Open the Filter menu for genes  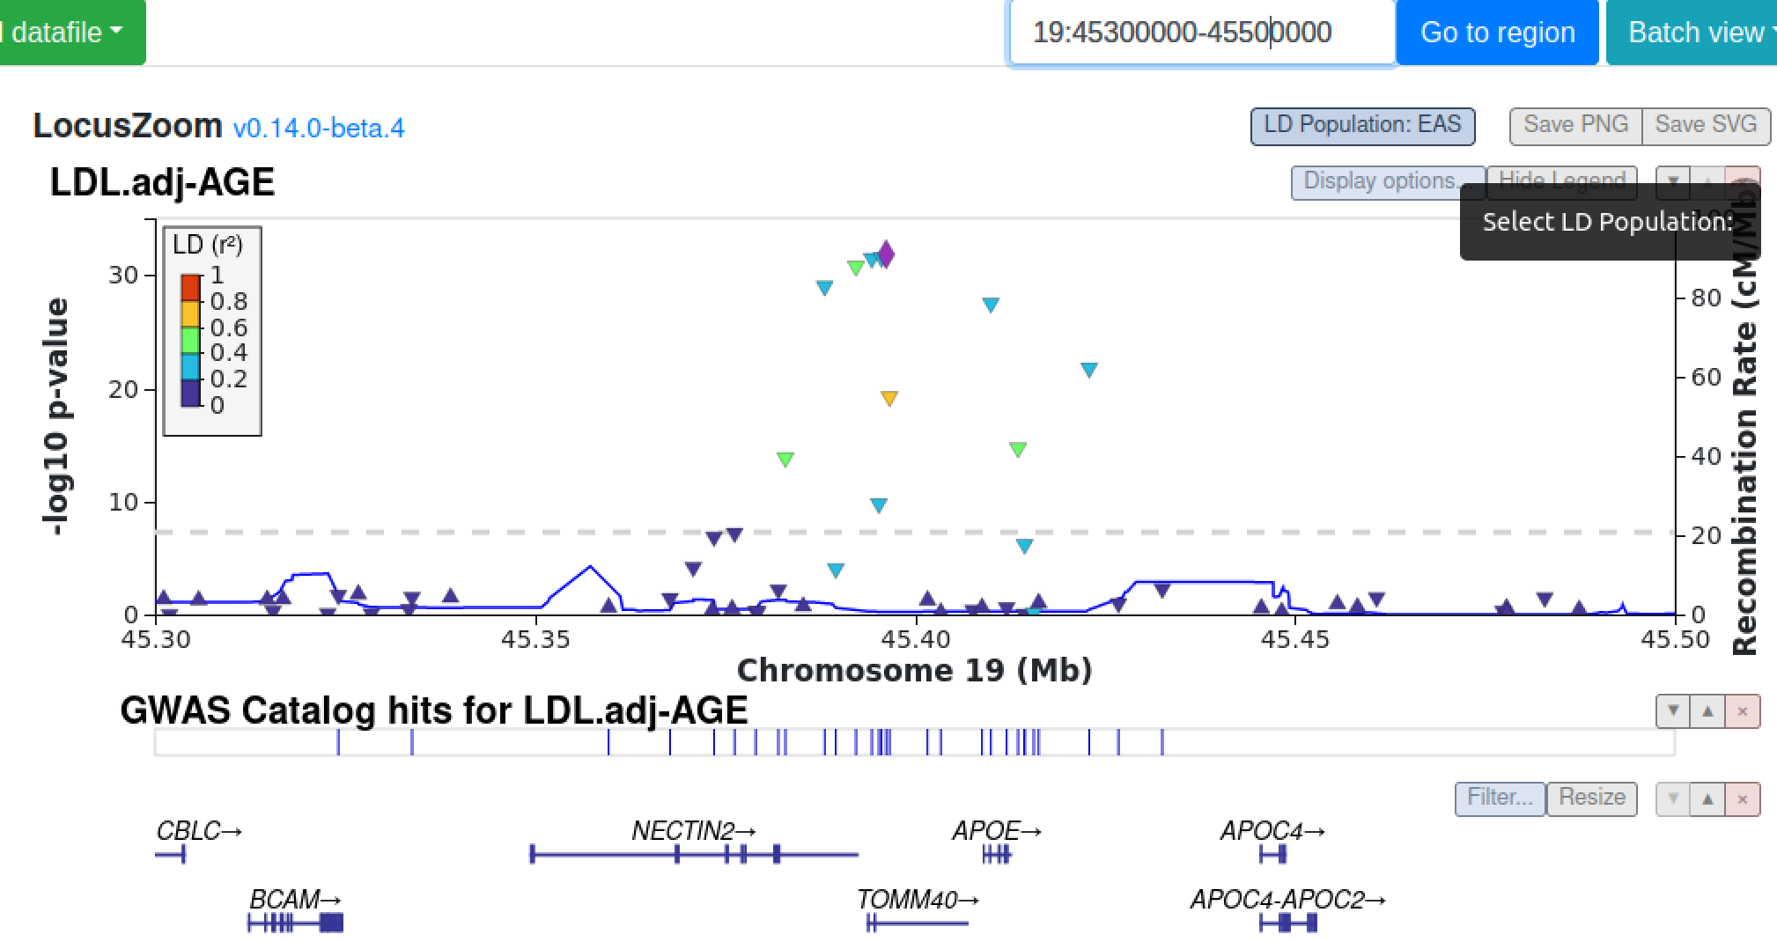click(1499, 797)
